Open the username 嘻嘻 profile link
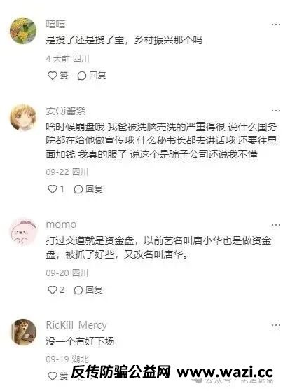The width and height of the screenshot is (283, 391). point(55,24)
